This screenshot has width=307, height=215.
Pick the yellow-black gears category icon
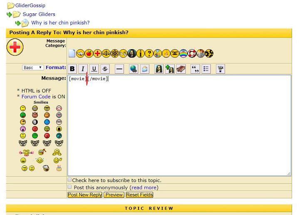pos(209,53)
